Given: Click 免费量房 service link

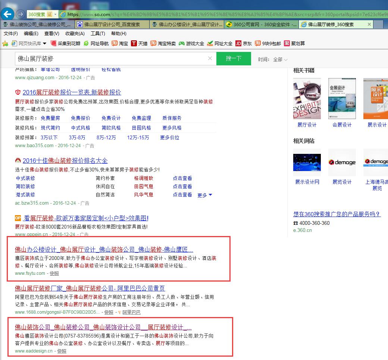Looking at the screenshot, I should (50, 118).
